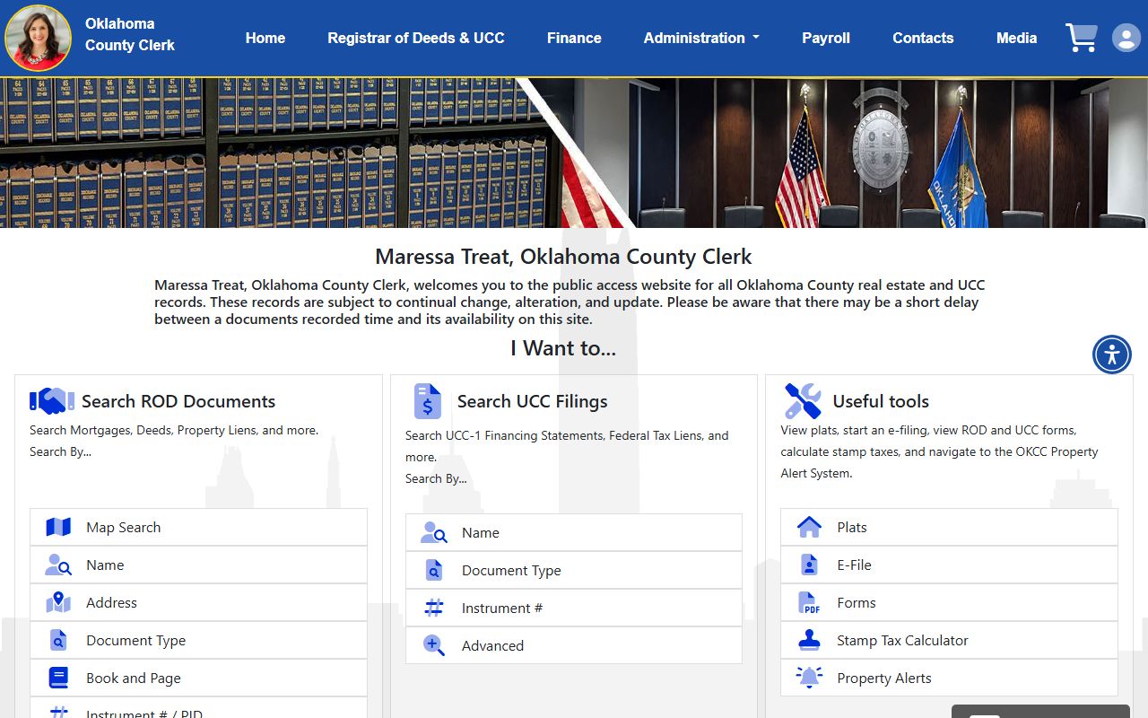Go to the Home page
1148x718 pixels.
[265, 38]
